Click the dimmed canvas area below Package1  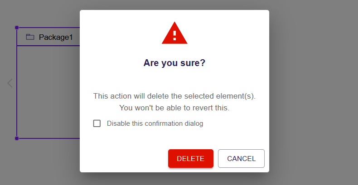[x=45, y=163]
